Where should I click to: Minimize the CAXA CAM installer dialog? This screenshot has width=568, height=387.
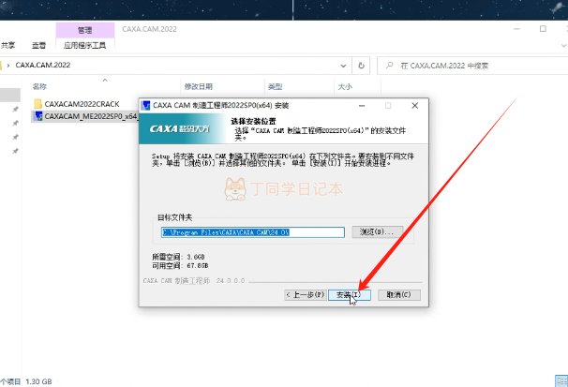click(362, 105)
